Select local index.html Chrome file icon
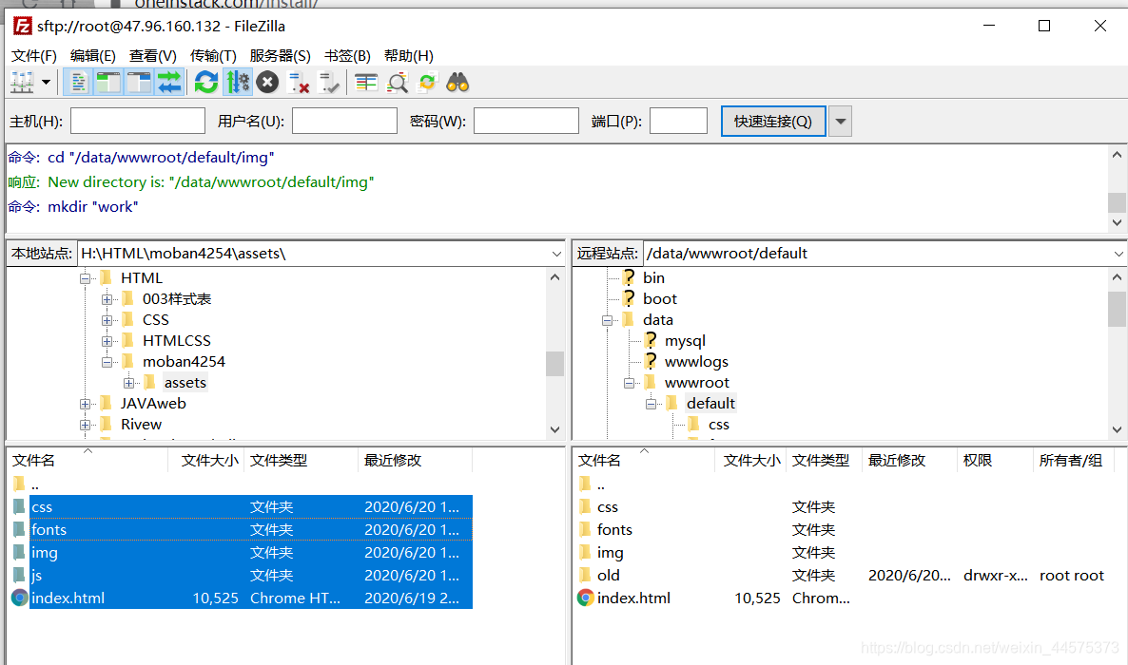The height and width of the screenshot is (665, 1128). click(x=19, y=598)
